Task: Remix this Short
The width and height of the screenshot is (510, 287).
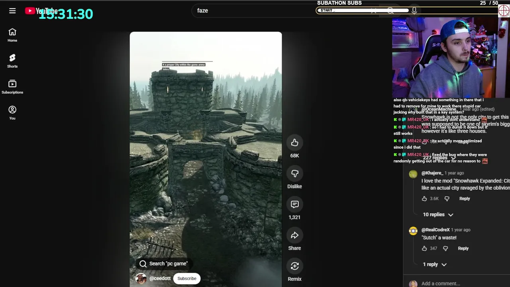Action: pyautogui.click(x=294, y=266)
